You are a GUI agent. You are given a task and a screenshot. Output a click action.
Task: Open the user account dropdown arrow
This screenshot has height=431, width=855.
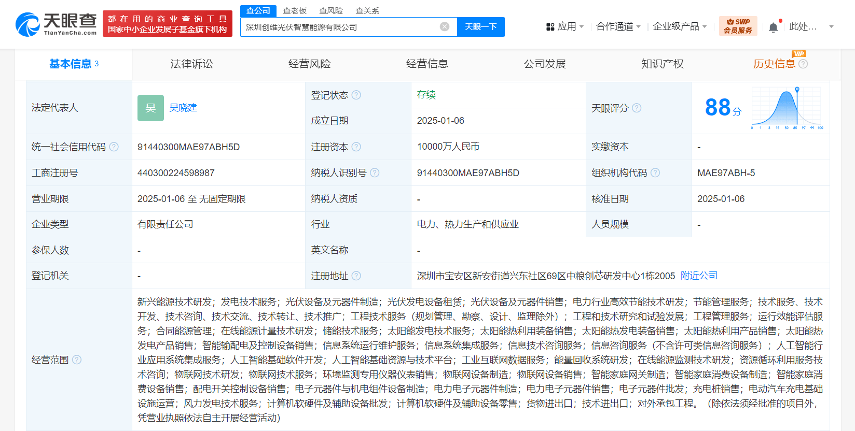tap(832, 26)
